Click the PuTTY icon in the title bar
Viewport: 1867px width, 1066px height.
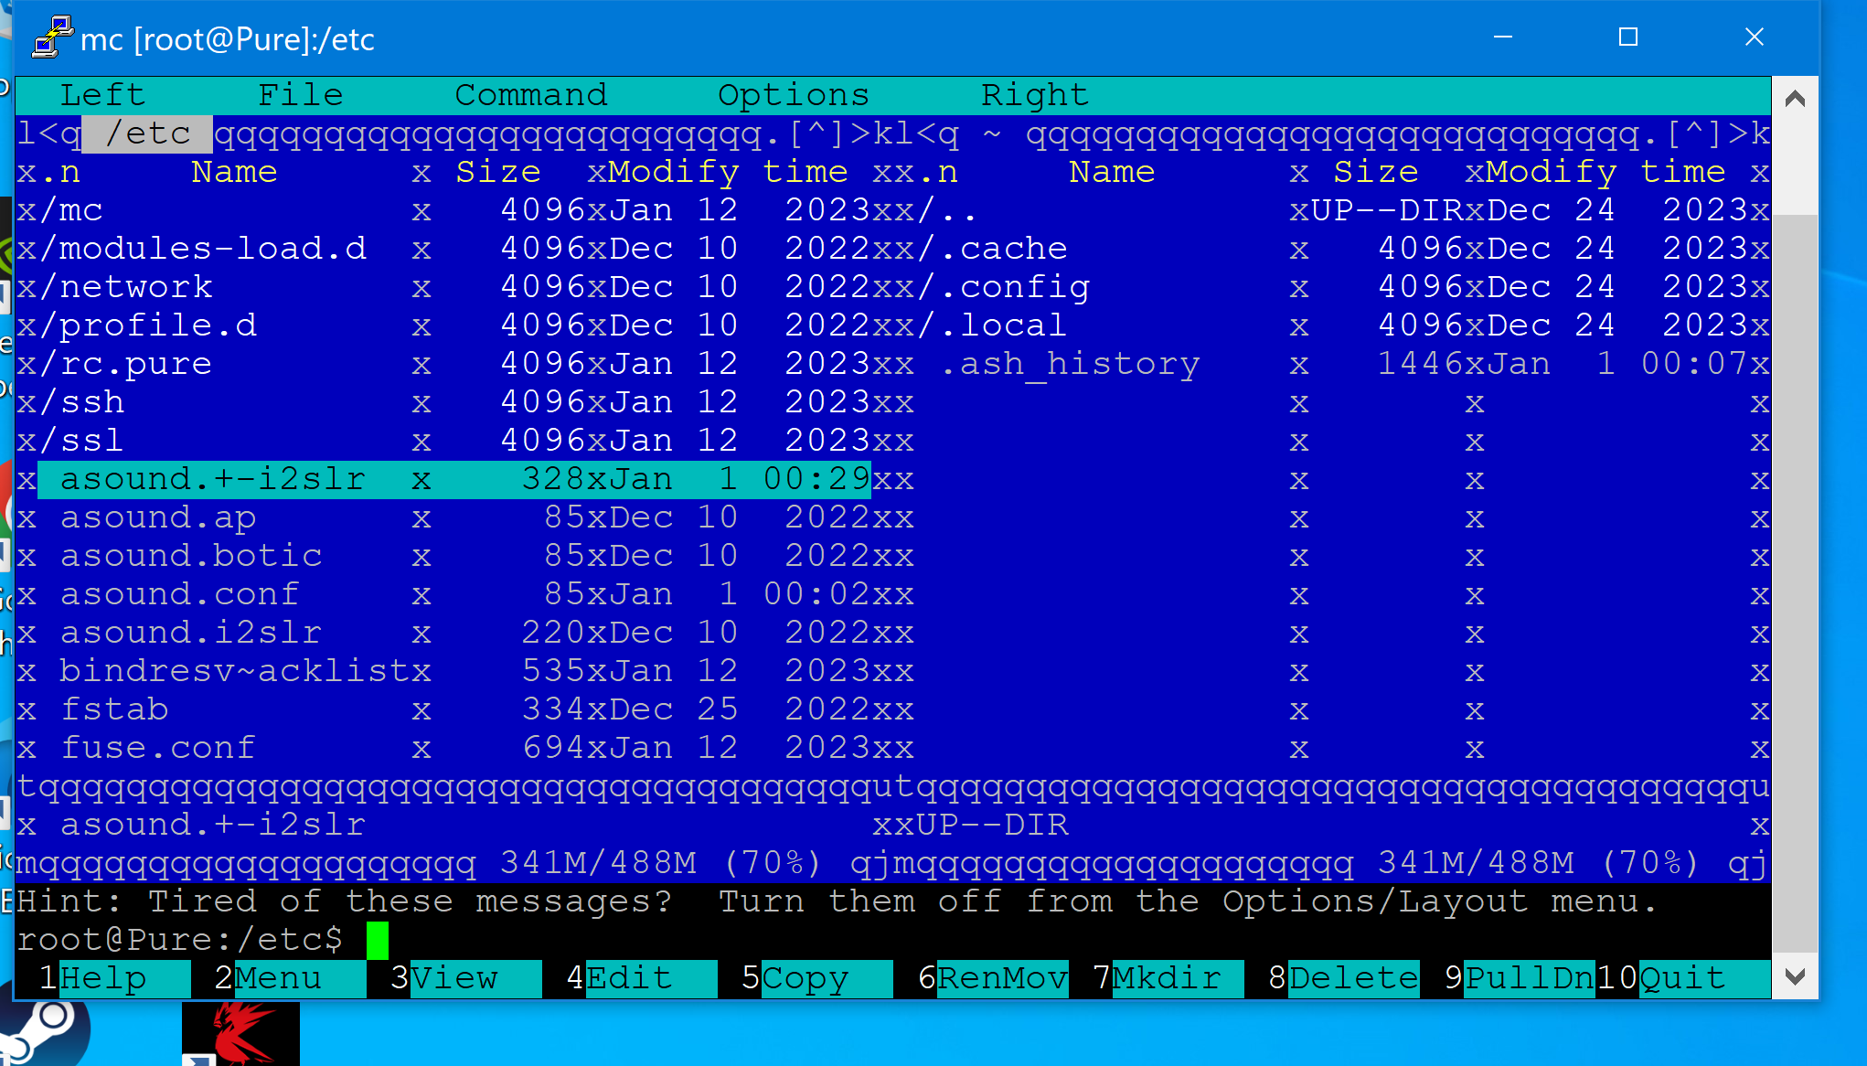click(x=51, y=37)
